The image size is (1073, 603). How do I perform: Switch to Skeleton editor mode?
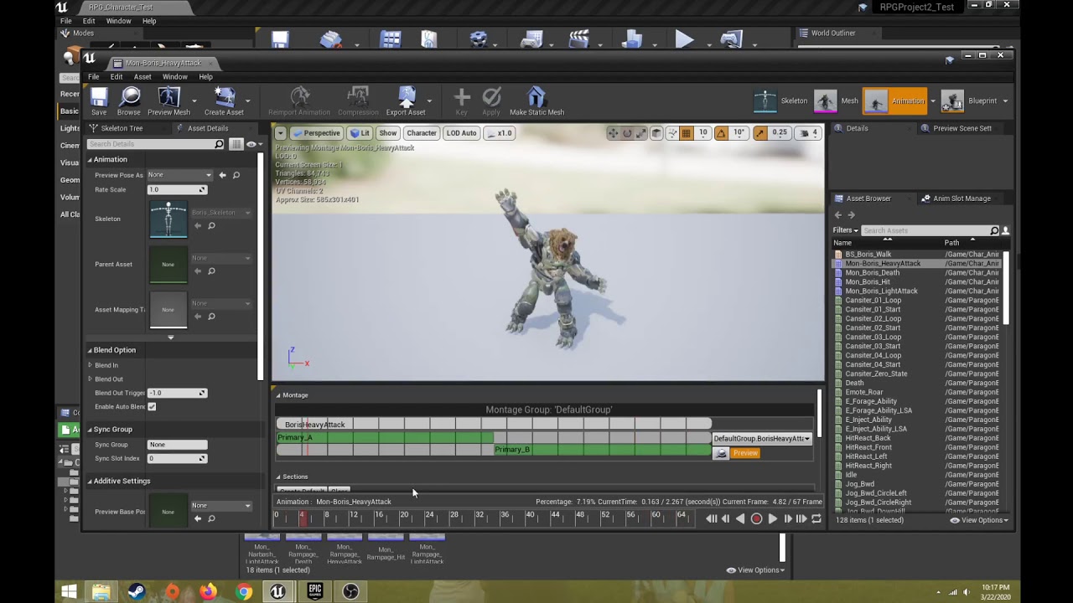click(780, 101)
